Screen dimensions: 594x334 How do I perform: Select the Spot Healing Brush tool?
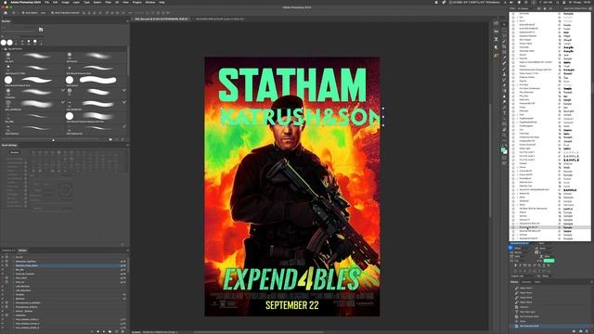point(504,63)
